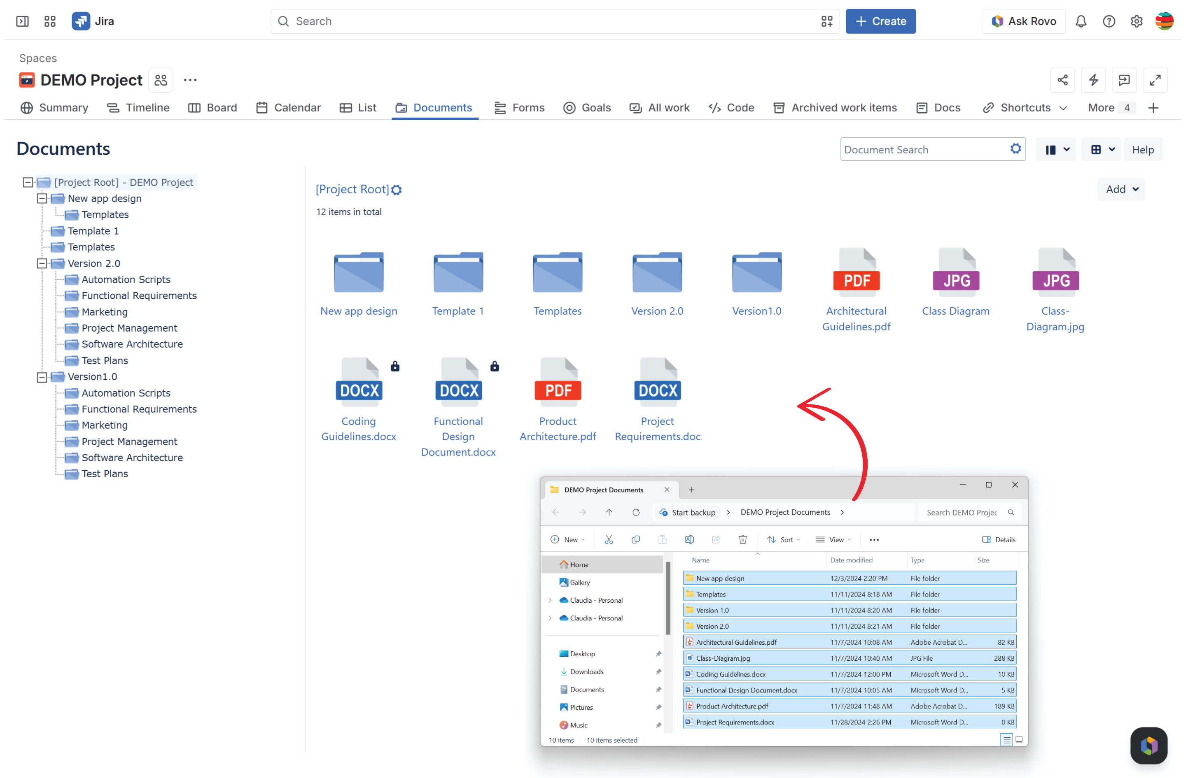The height and width of the screenshot is (778, 1188).
Task: Add a new tab with plus icon
Action: [1153, 108]
